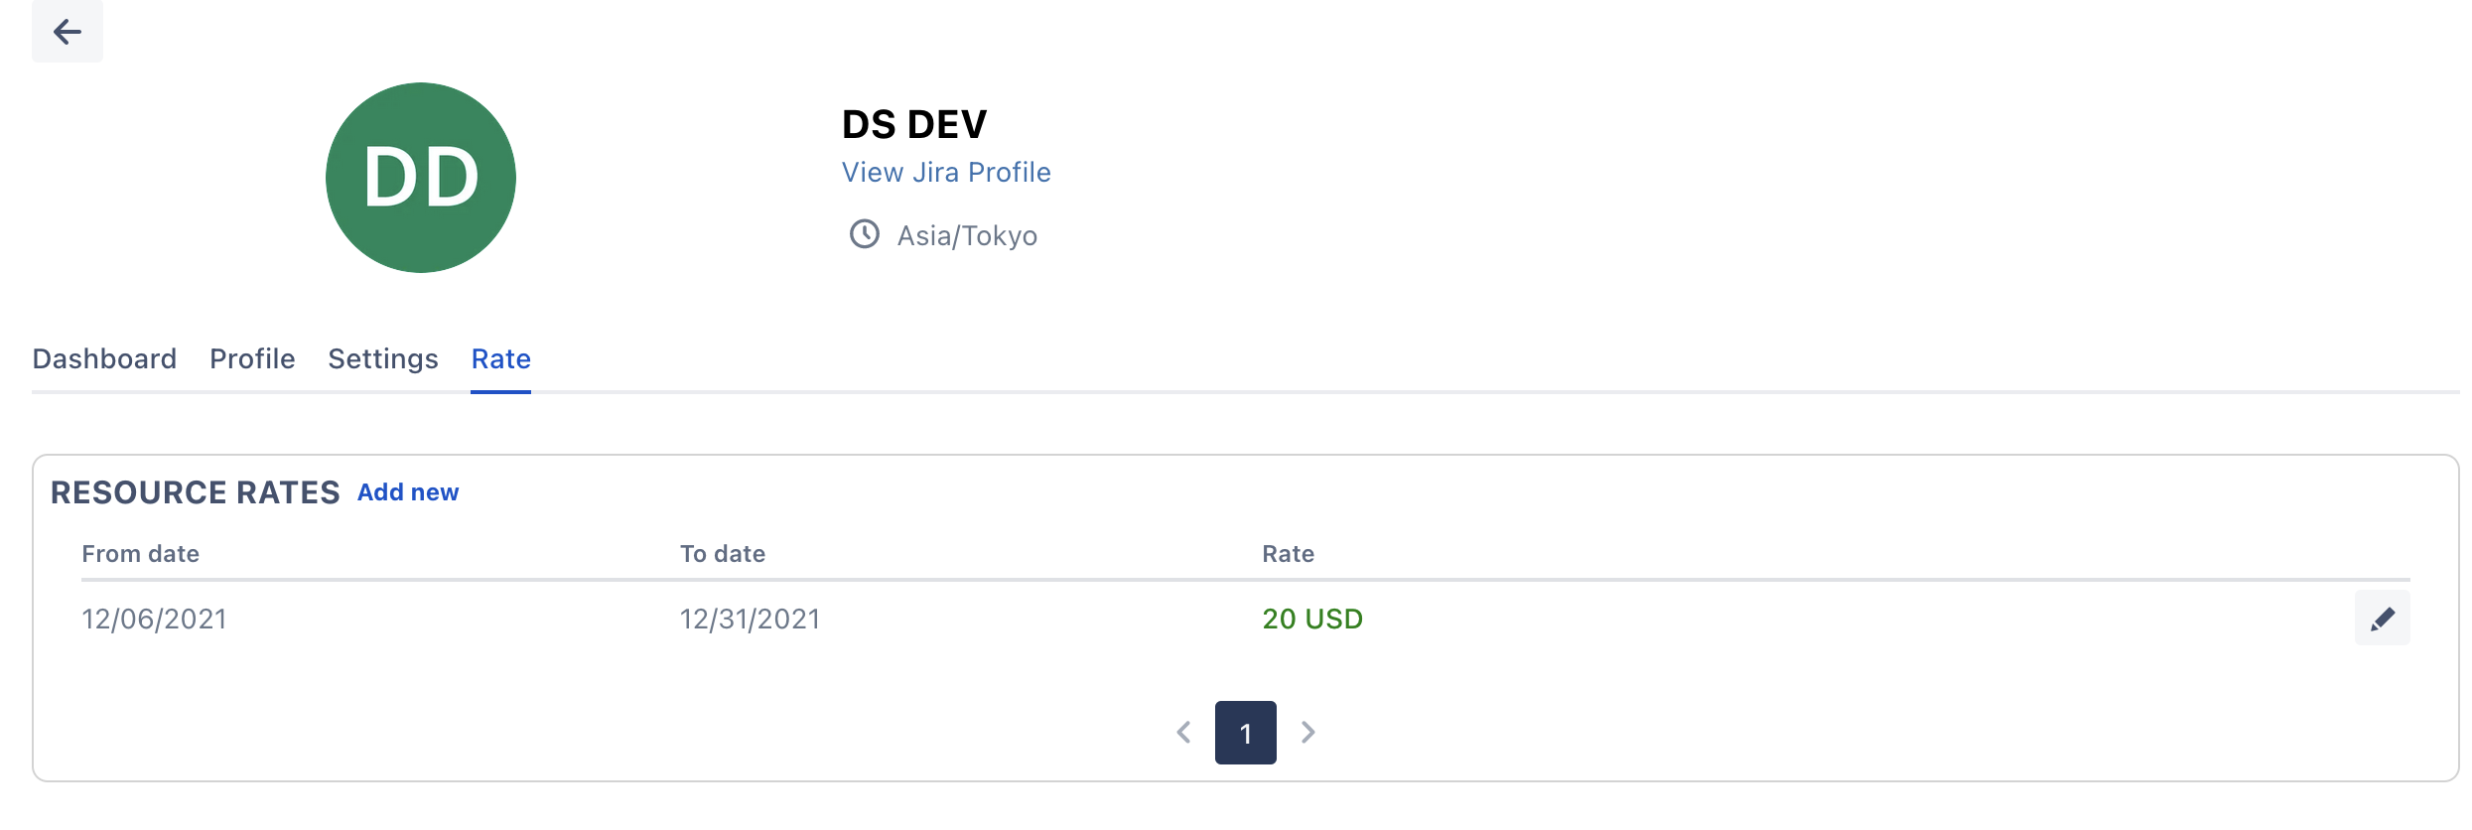This screenshot has width=2472, height=830.
Task: Select the Rate tab
Action: coord(500,358)
